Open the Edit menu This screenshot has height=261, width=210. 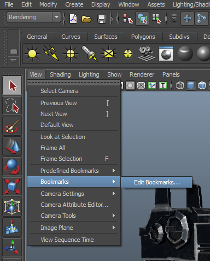point(26,4)
